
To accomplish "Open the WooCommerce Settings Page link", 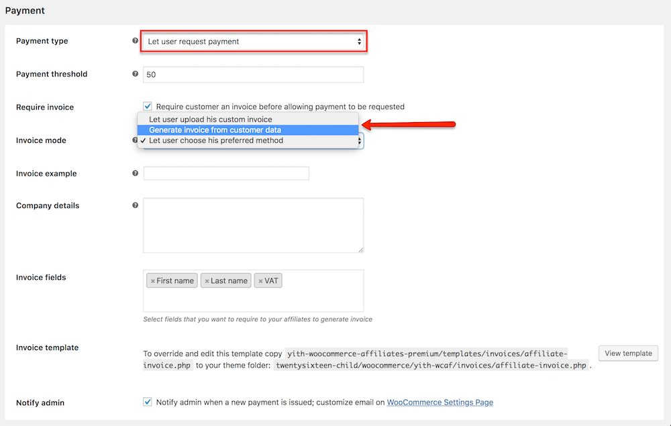I will pos(440,402).
